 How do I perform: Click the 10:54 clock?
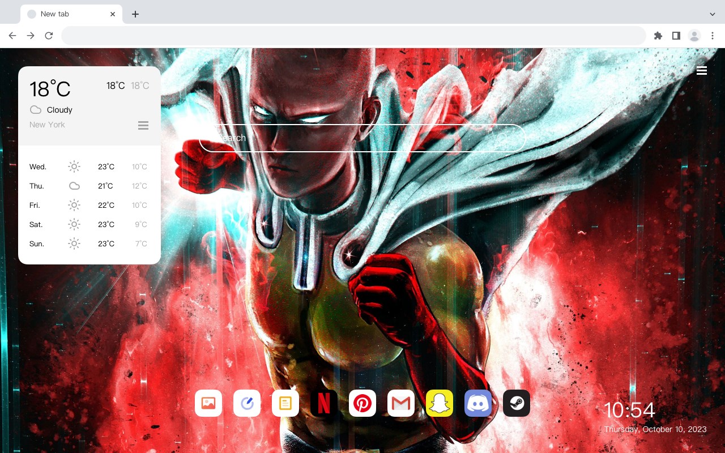click(x=629, y=410)
